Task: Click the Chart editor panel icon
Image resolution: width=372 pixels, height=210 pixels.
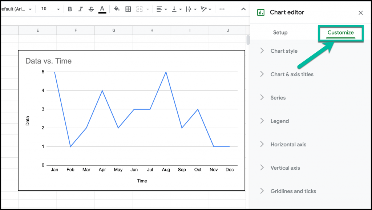Action: pos(261,12)
